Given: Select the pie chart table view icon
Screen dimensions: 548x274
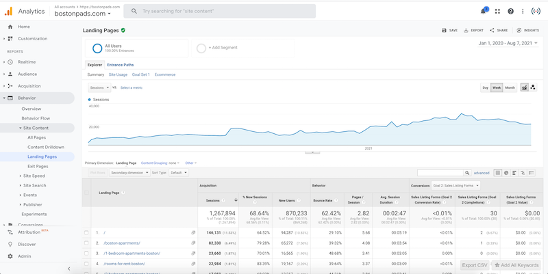Looking at the screenshot, I should 506,173.
